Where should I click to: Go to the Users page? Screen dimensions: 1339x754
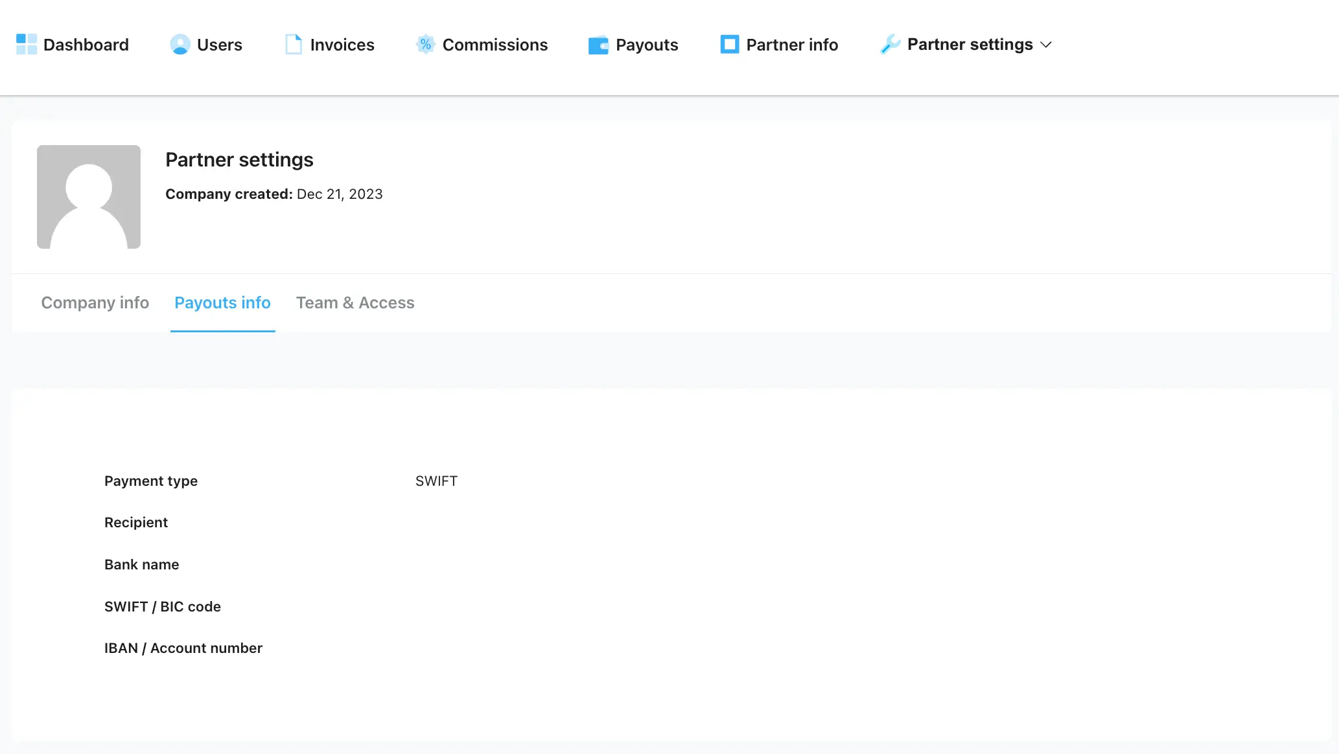coord(219,45)
